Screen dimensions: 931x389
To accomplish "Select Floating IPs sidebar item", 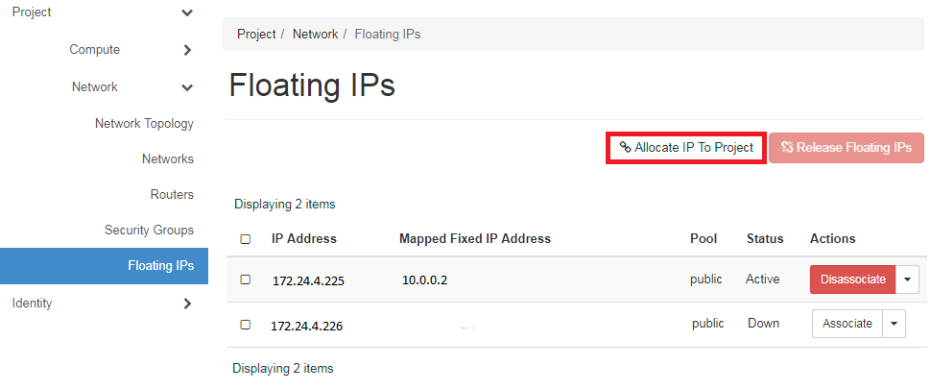I will 104,266.
